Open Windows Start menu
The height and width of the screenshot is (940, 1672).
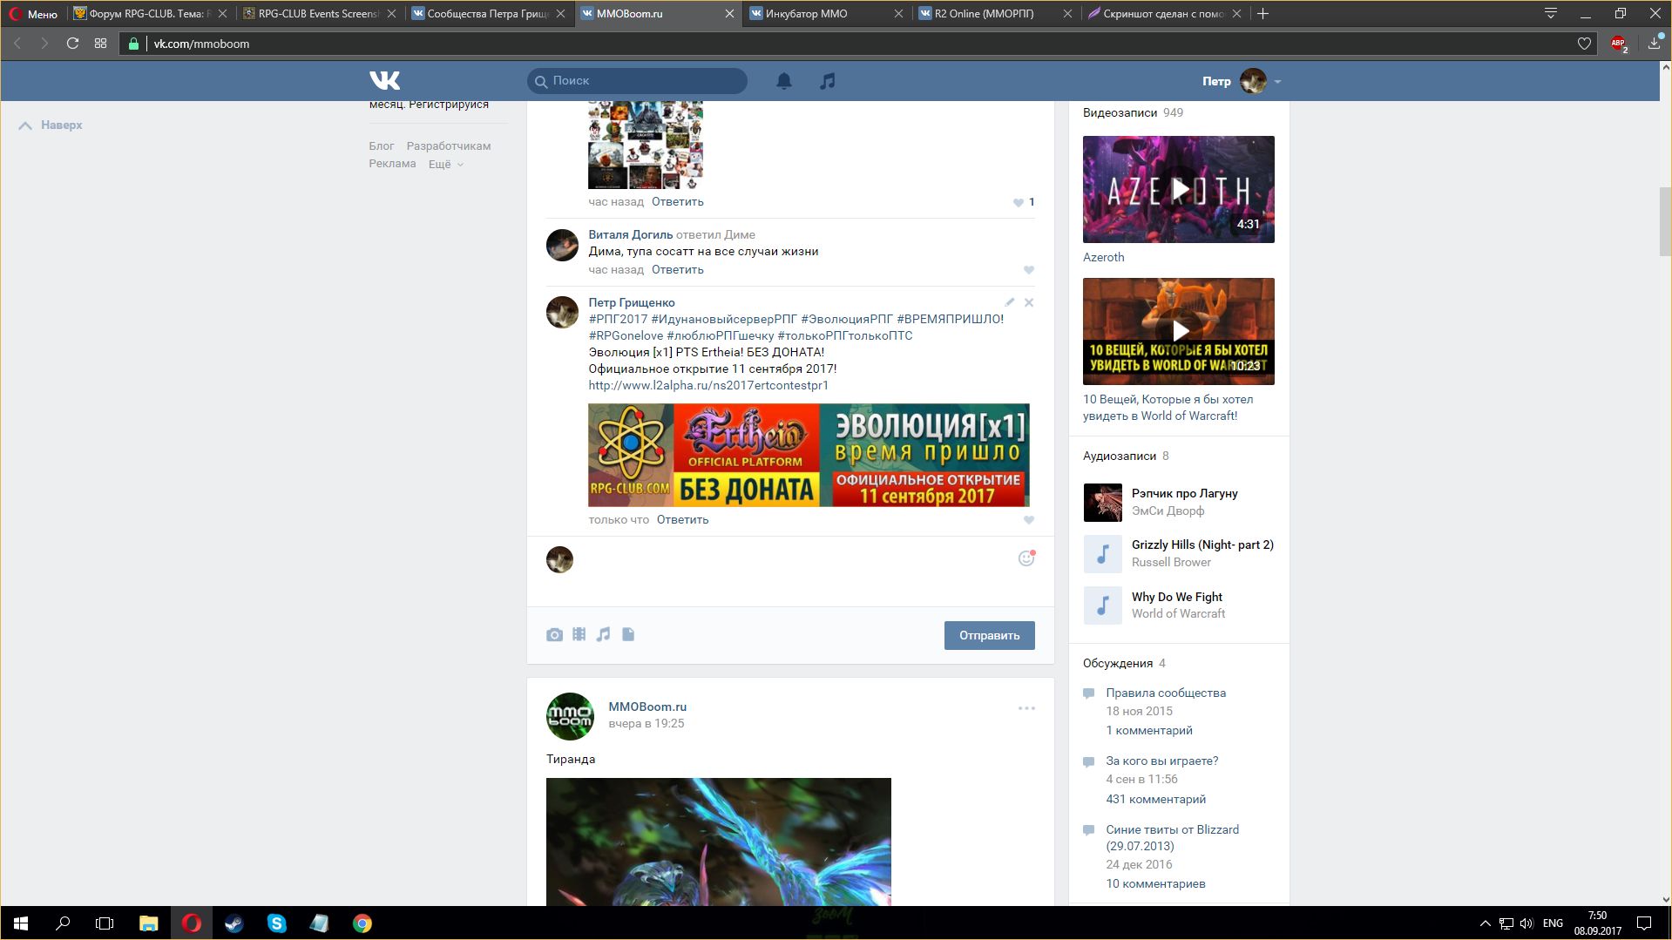tap(21, 923)
